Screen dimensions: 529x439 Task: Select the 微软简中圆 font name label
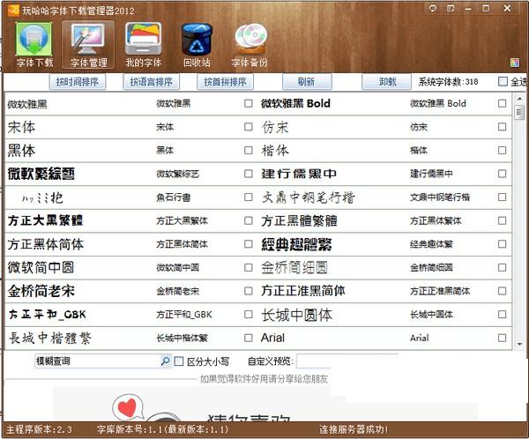(x=178, y=268)
